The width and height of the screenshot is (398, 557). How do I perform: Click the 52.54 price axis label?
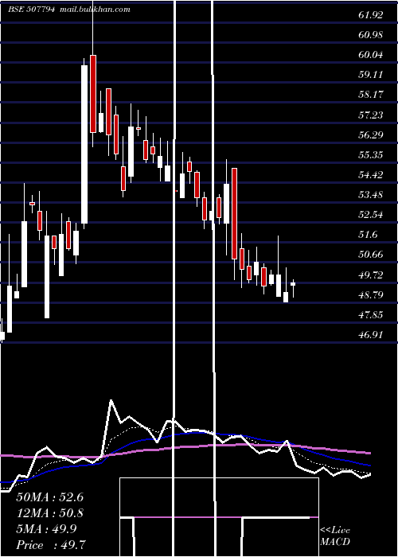coord(371,215)
